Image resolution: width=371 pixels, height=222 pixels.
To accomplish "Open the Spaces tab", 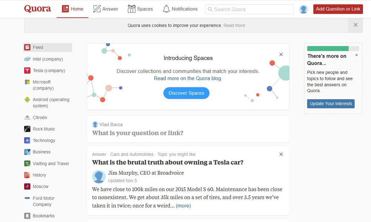I will (140, 9).
